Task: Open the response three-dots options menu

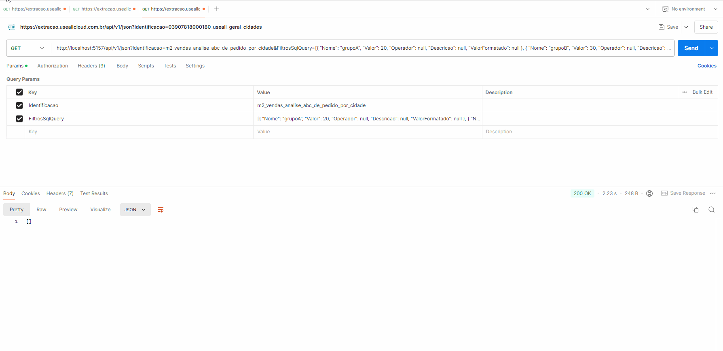Action: (x=713, y=193)
